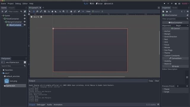Click the canvas vertical scrollbar
Image resolution: width=190 pixels, height=107 pixels.
pyautogui.click(x=159, y=43)
